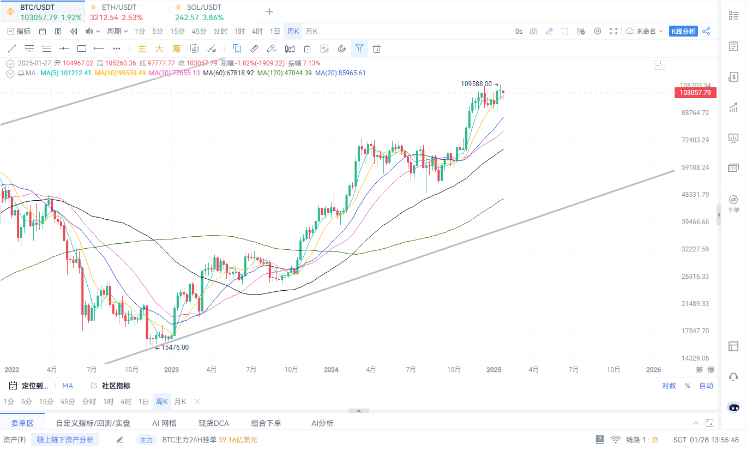Toggle percent scale mode

(688, 386)
